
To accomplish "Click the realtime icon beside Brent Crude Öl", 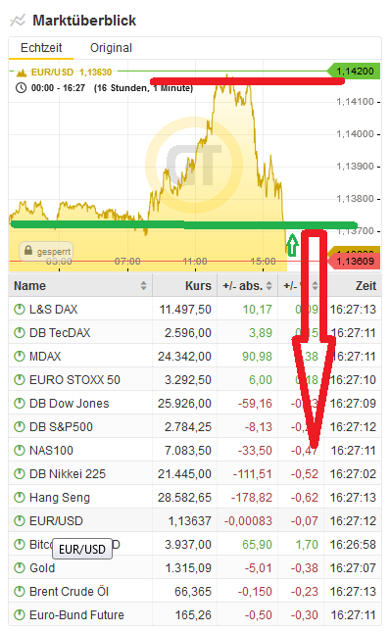I will click(x=20, y=591).
